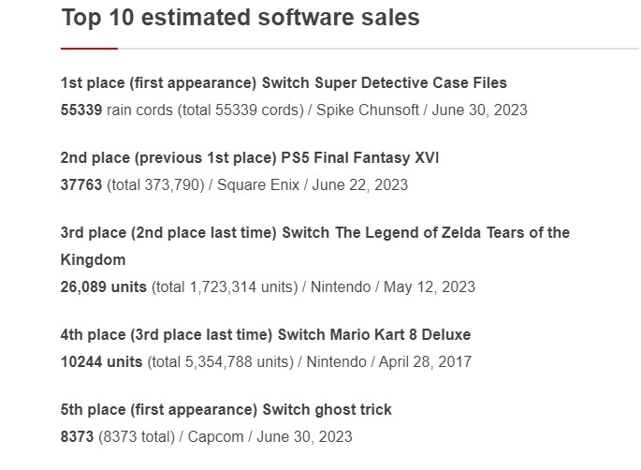Click the "Top 10 estimated software sales" heading
This screenshot has width=641, height=470.
tap(240, 18)
